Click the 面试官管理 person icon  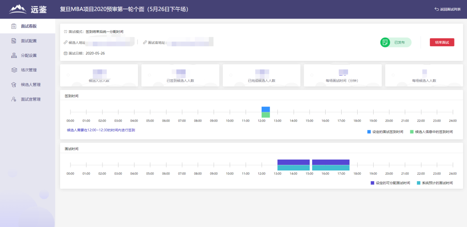(x=14, y=99)
